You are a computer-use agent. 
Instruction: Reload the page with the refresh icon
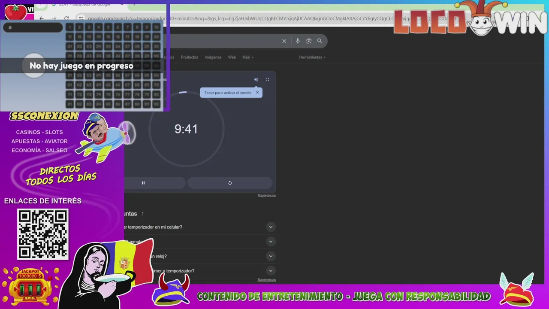click(66, 18)
